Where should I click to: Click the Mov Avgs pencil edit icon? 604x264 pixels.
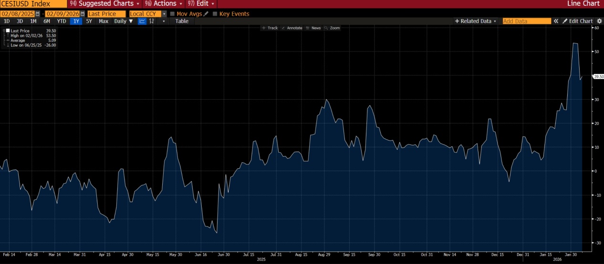click(206, 14)
